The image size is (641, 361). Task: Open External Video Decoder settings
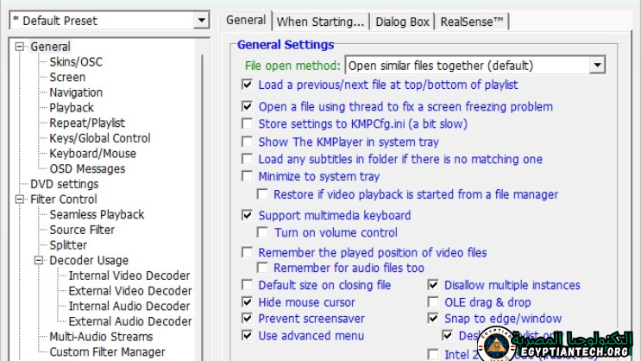pyautogui.click(x=130, y=291)
